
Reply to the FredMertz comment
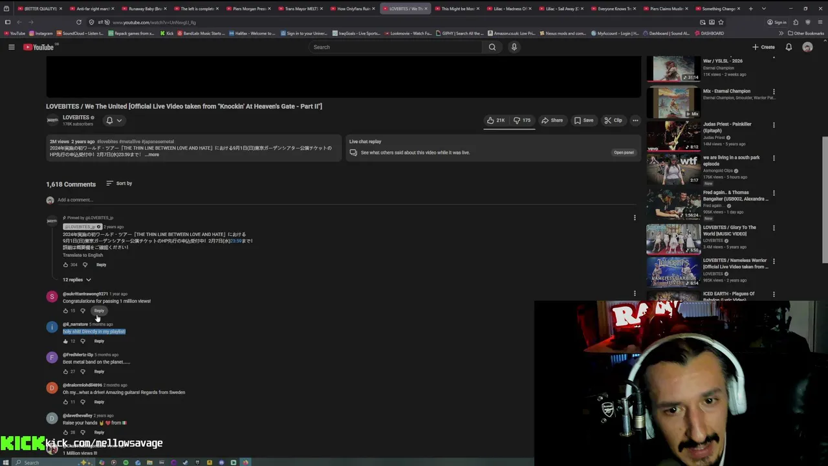tap(99, 372)
